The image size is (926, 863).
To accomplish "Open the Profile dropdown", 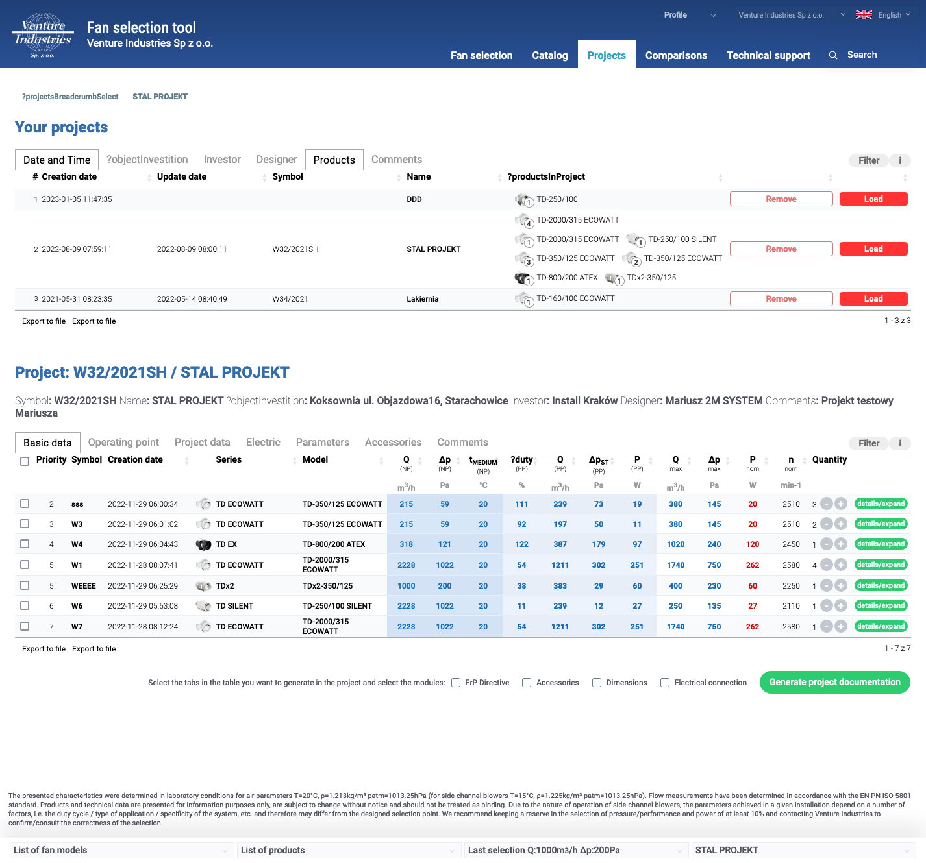I will [690, 15].
